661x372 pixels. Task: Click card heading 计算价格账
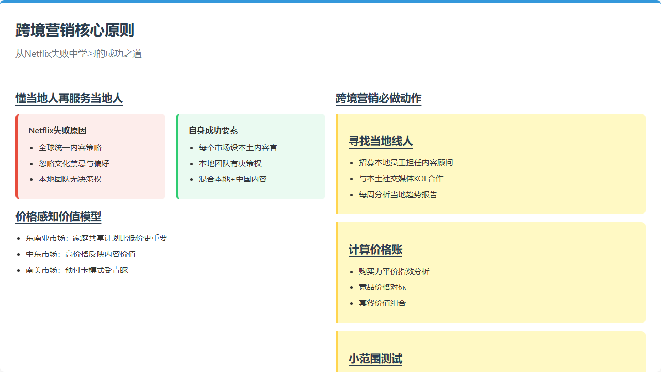click(375, 250)
